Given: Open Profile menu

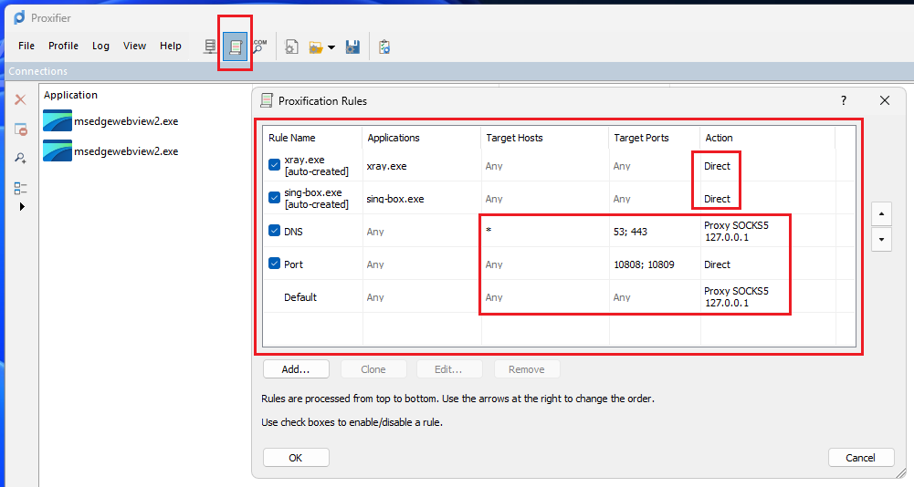Looking at the screenshot, I should [64, 46].
